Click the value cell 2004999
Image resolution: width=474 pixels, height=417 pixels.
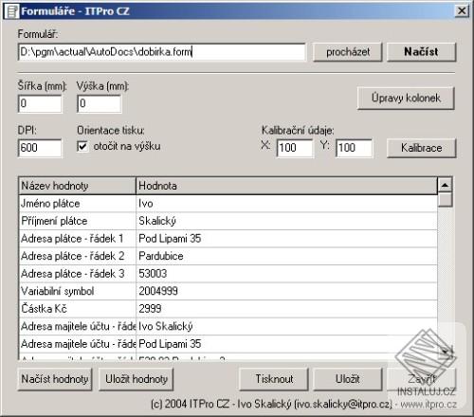click(x=286, y=291)
